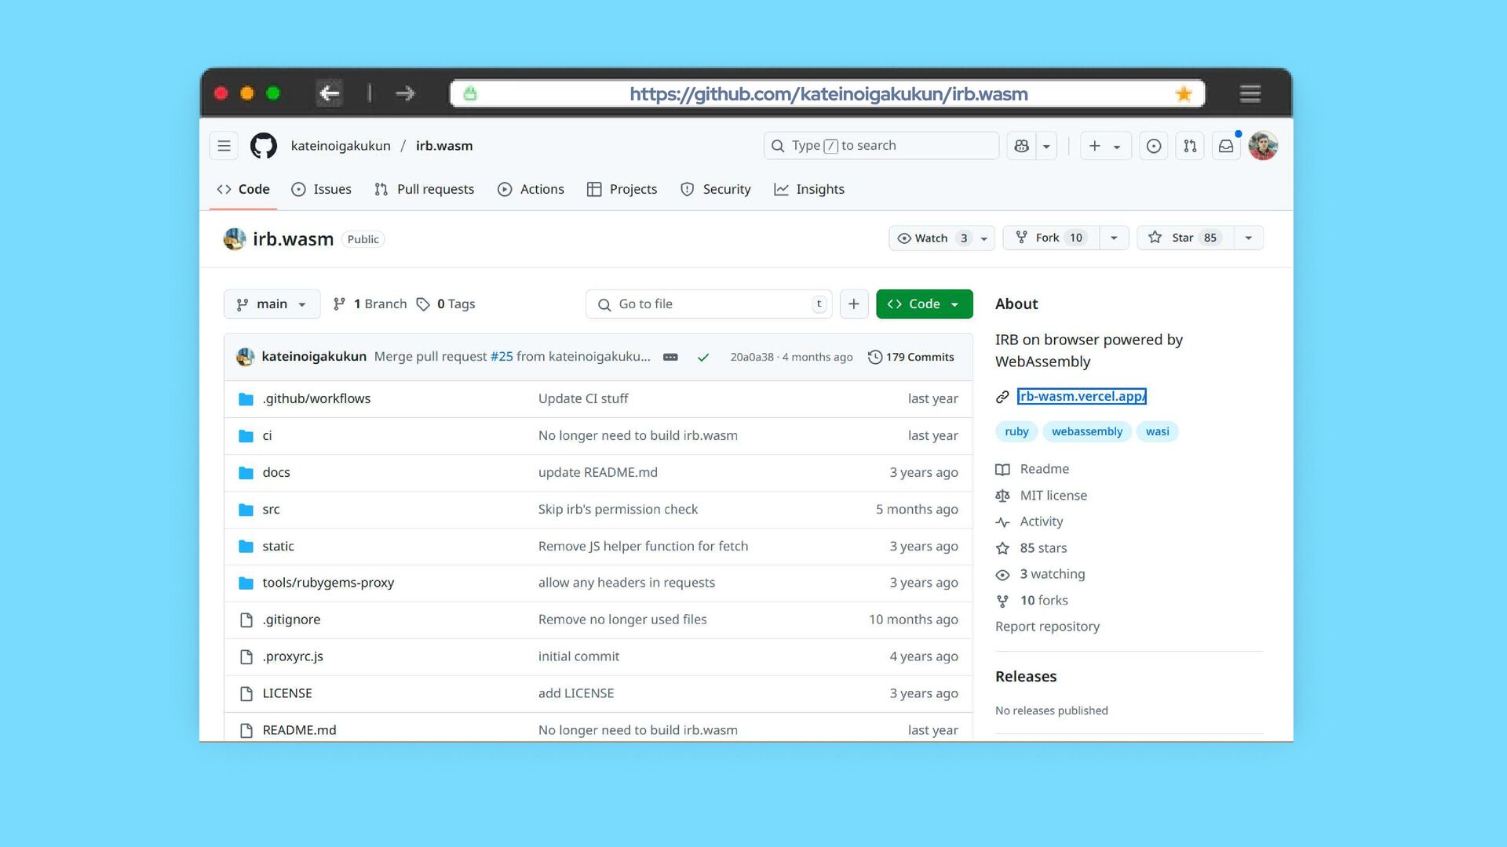
Task: Open the main branch selector
Action: coord(272,304)
